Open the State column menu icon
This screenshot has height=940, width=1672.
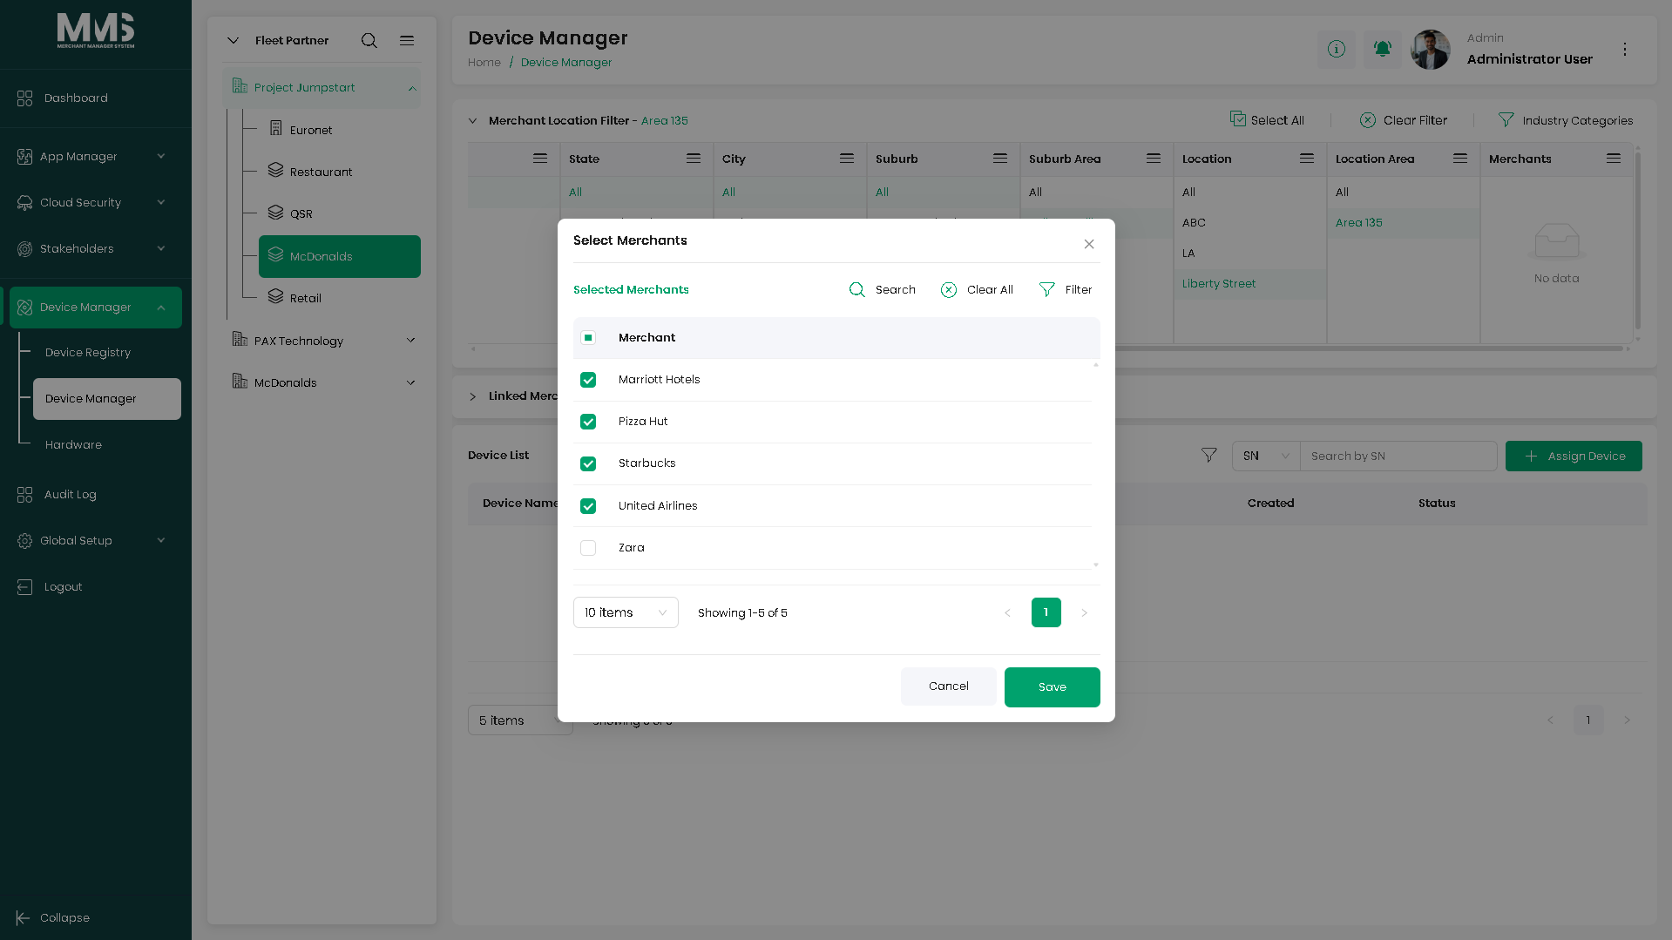(x=694, y=159)
